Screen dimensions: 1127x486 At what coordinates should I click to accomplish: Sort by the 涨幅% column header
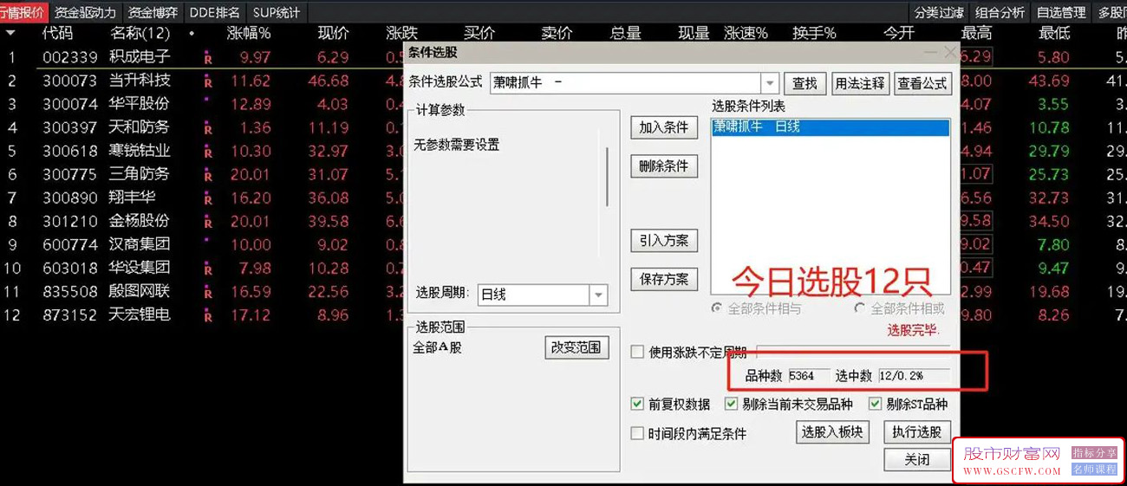[x=249, y=33]
